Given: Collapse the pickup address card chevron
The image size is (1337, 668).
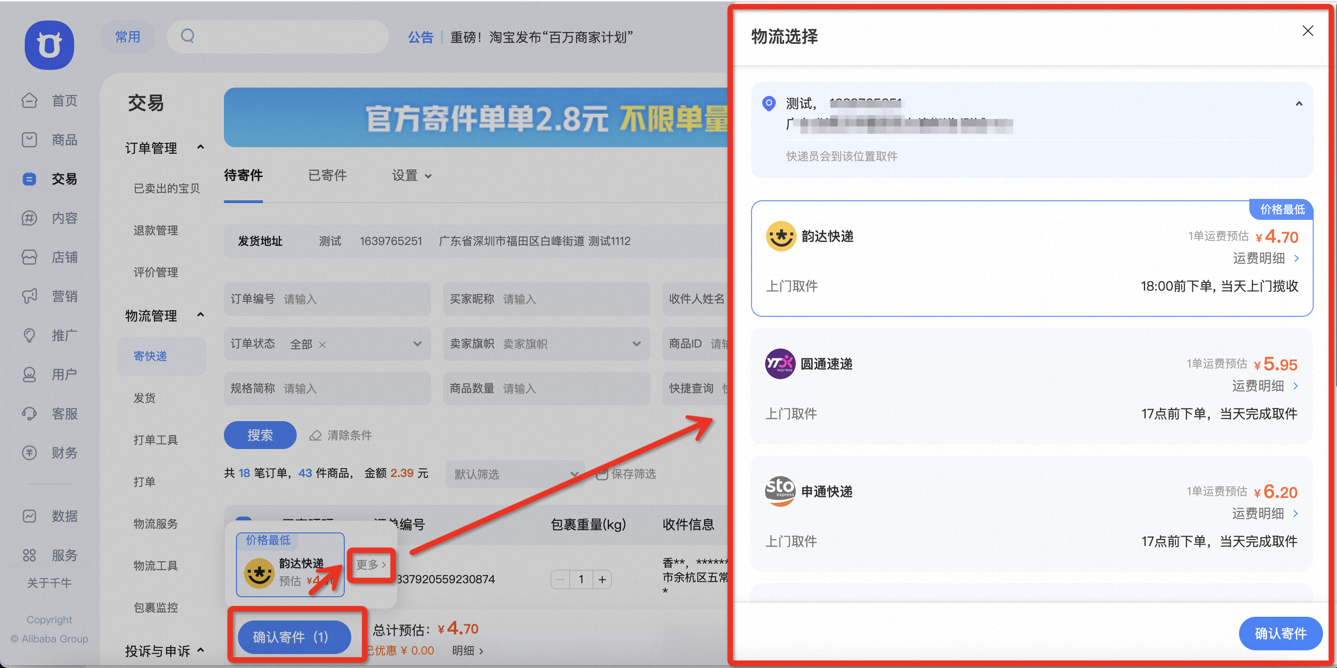Looking at the screenshot, I should (x=1299, y=103).
